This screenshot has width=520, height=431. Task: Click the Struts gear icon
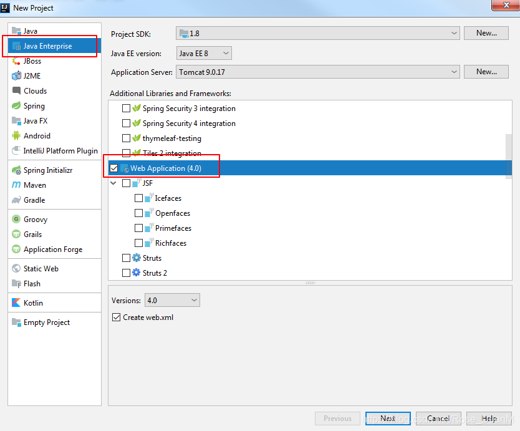pyautogui.click(x=137, y=258)
